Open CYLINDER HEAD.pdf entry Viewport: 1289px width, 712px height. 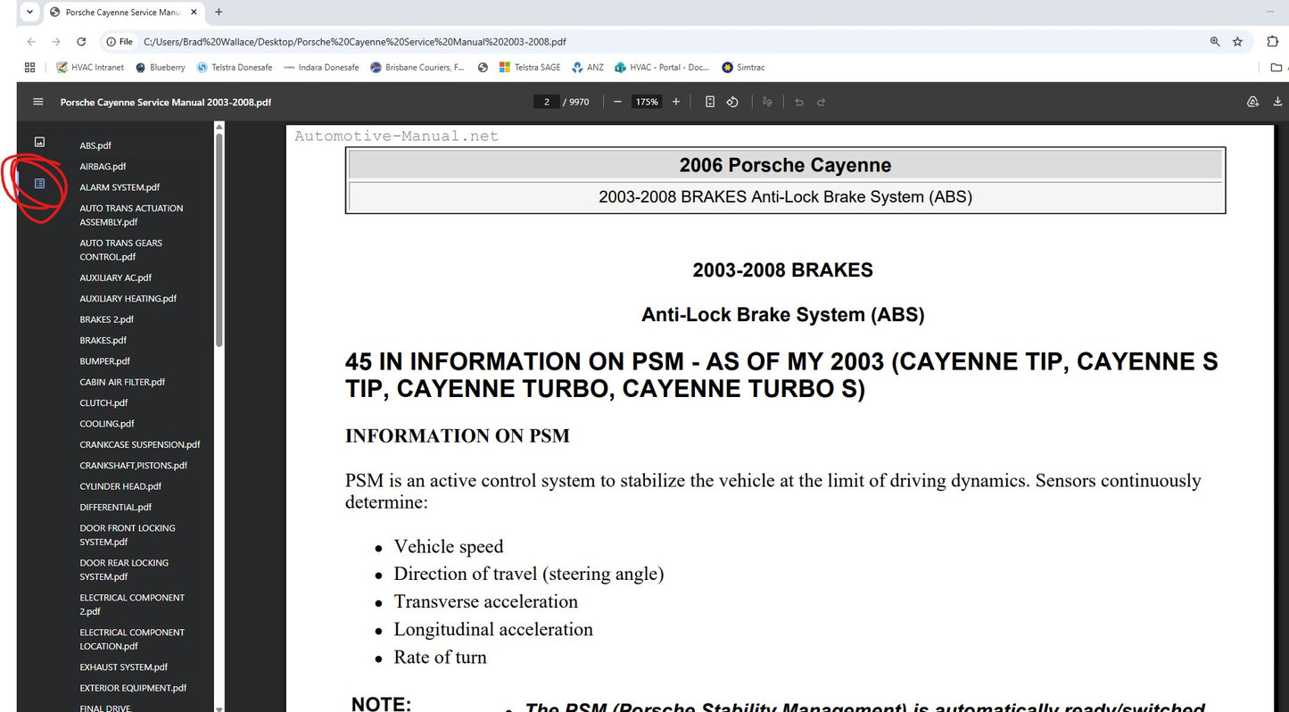coord(120,486)
